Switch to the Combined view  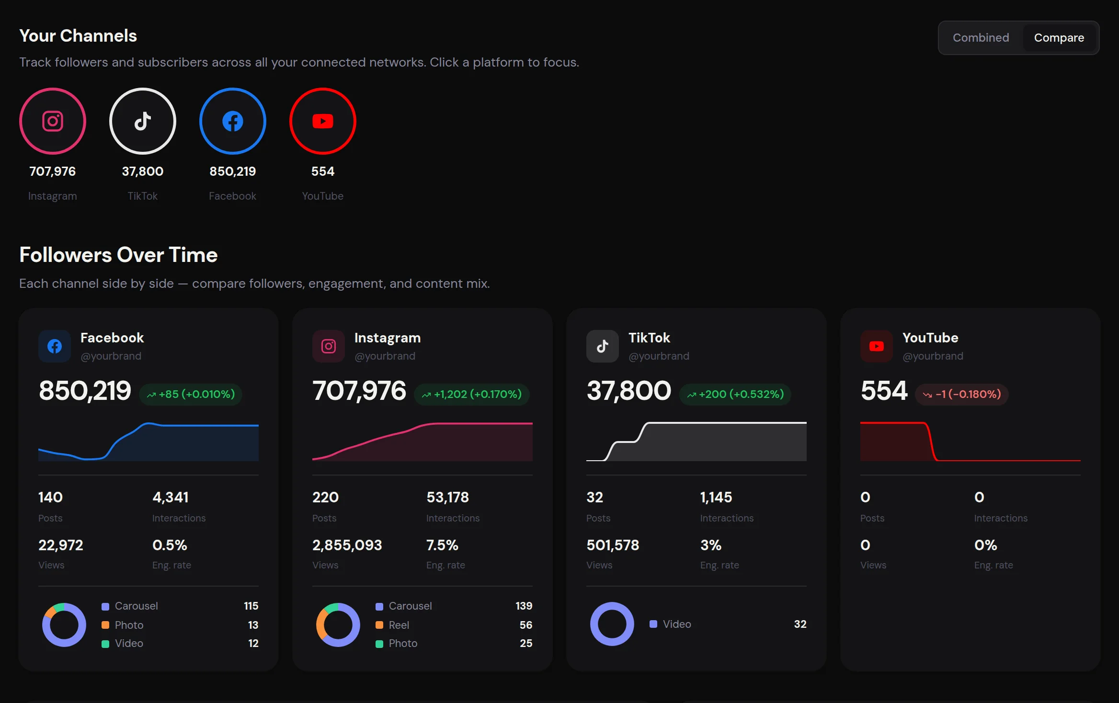(981, 38)
